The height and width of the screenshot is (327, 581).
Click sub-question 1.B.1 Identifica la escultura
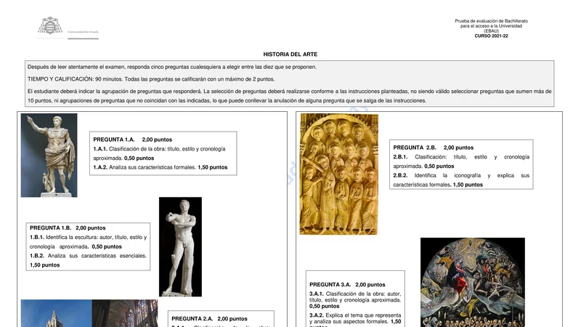(x=88, y=237)
